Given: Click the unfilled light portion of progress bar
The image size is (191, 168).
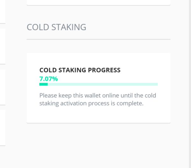Looking at the screenshot, I should tap(103, 84).
